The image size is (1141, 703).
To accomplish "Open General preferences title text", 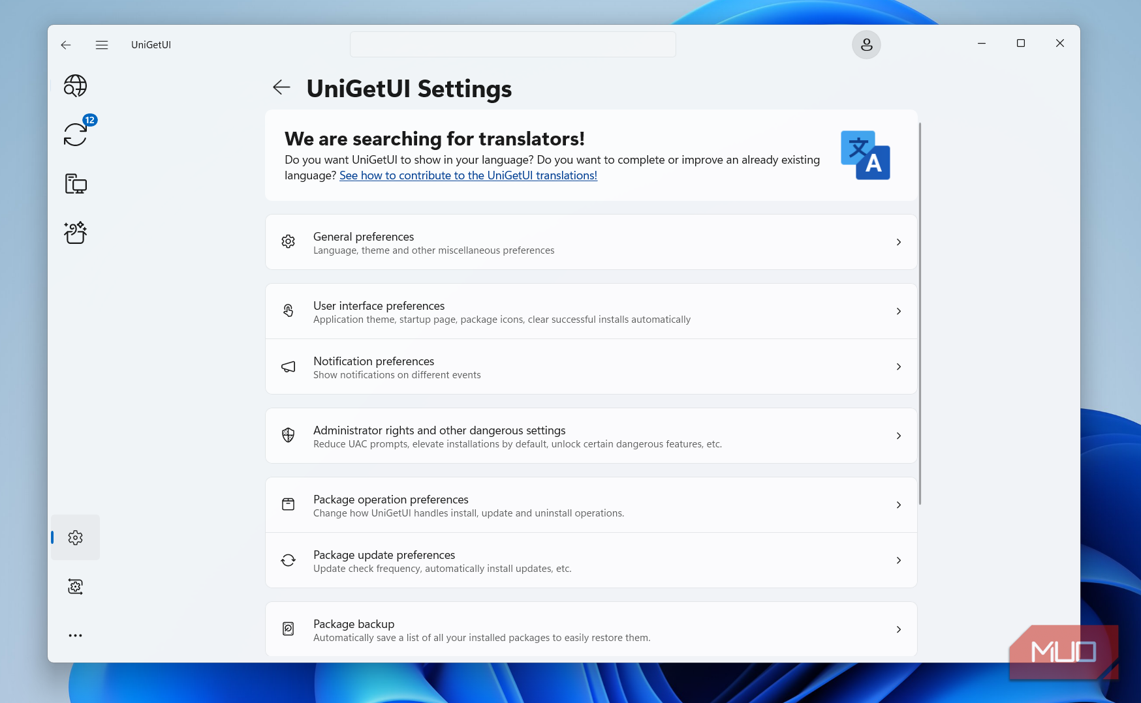I will point(364,237).
